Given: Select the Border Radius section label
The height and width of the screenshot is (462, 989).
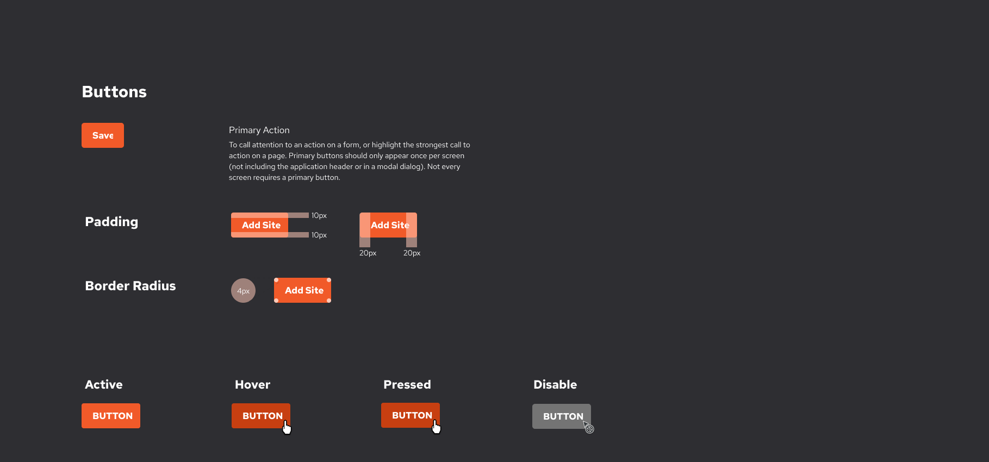Looking at the screenshot, I should click(x=130, y=286).
